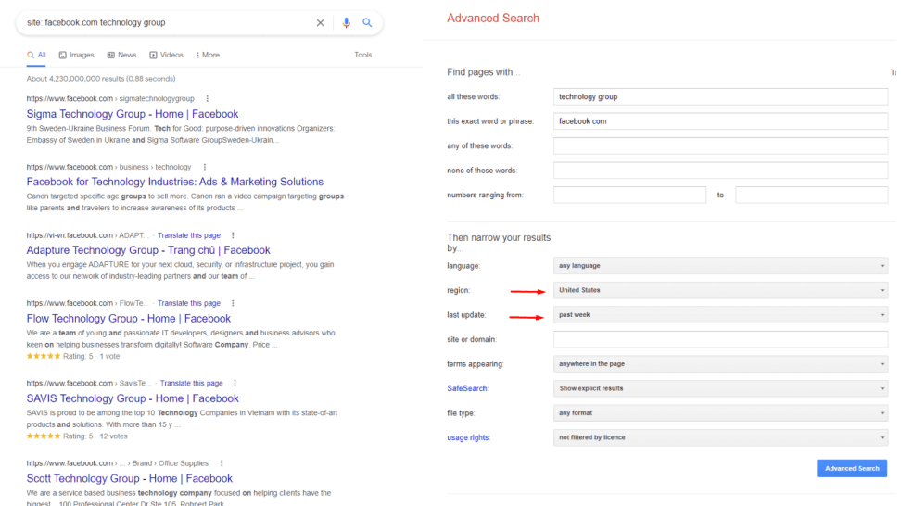Click the Rating: 5 · 12 votes text
Image resolution: width=901 pixels, height=506 pixels.
[x=95, y=436]
